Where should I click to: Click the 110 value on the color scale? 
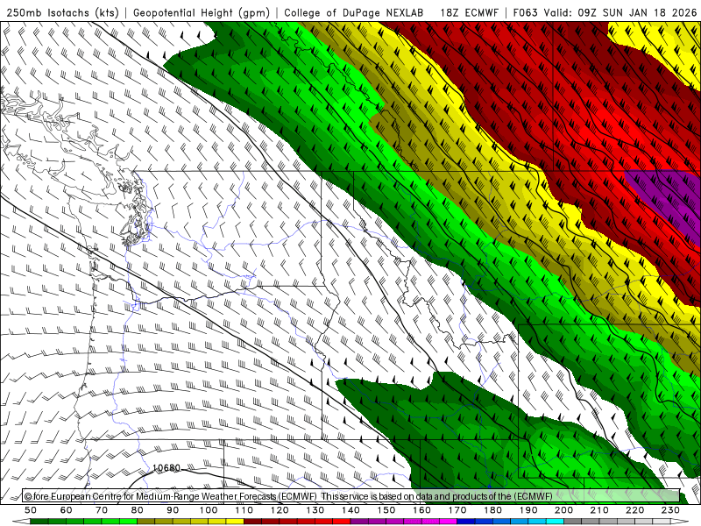pyautogui.click(x=244, y=510)
